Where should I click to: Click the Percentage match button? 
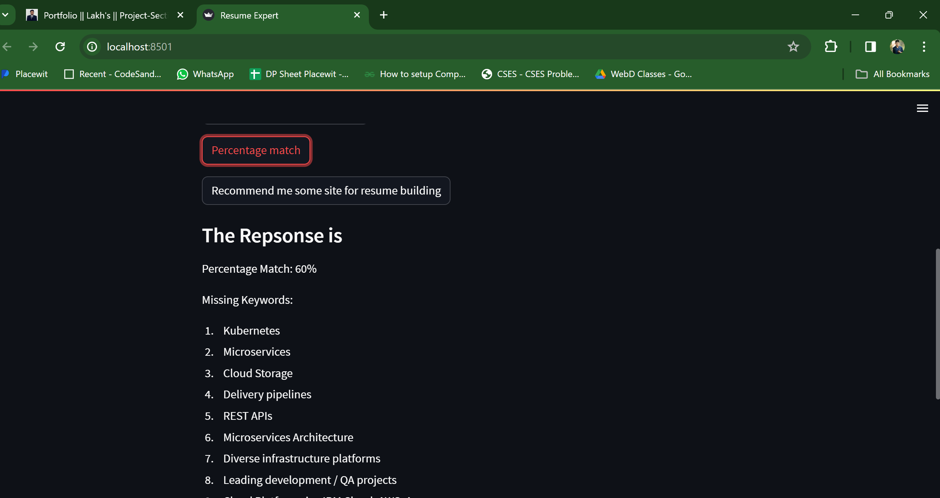pyautogui.click(x=256, y=150)
